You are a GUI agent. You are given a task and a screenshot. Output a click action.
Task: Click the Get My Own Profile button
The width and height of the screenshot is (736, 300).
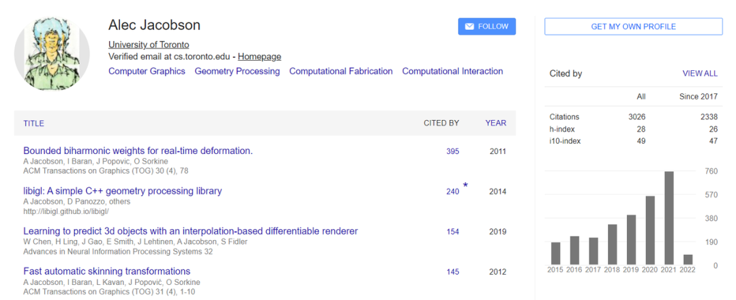click(x=633, y=27)
